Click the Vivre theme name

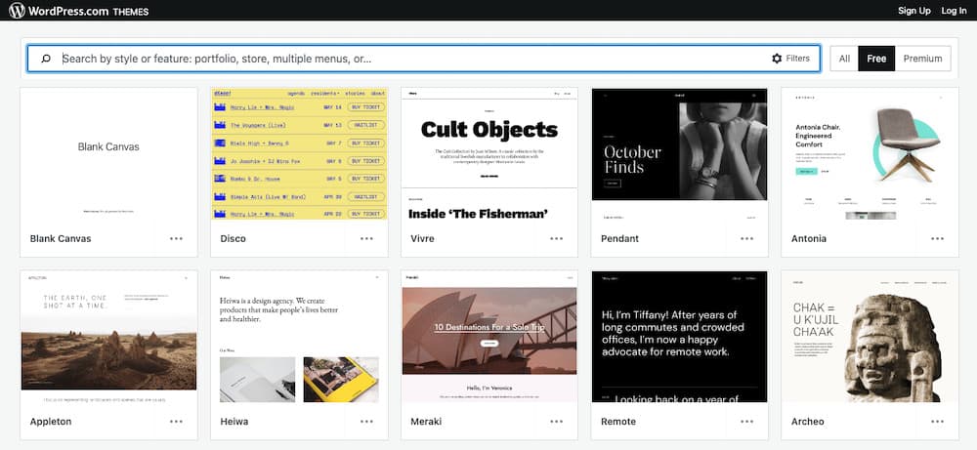click(x=422, y=238)
